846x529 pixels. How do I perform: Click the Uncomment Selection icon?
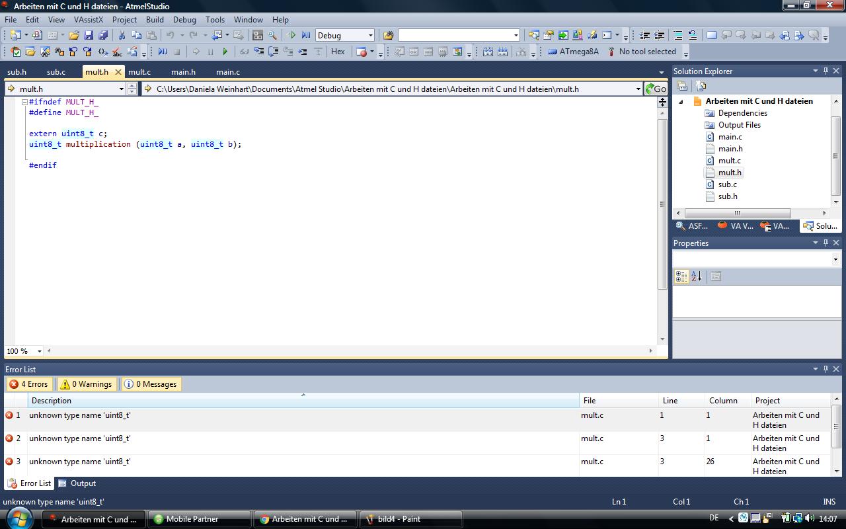click(693, 35)
